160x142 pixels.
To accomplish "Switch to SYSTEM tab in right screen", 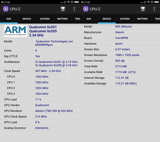I will pyautogui.click(x=125, y=19).
